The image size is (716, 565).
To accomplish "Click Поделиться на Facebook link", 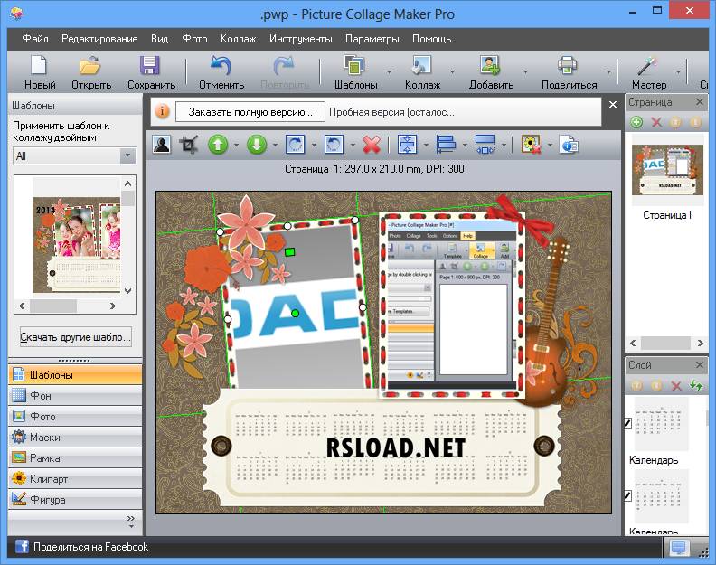I will (90, 547).
